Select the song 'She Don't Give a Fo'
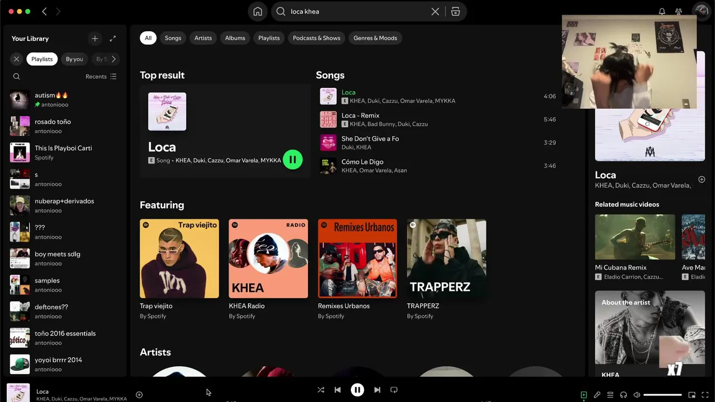The height and width of the screenshot is (402, 715). (x=370, y=138)
